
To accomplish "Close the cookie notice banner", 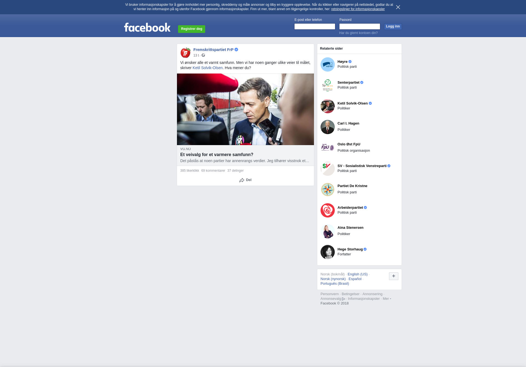I will click(398, 7).
